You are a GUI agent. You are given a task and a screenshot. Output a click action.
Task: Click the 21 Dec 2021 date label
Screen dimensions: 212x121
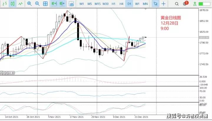(141, 117)
